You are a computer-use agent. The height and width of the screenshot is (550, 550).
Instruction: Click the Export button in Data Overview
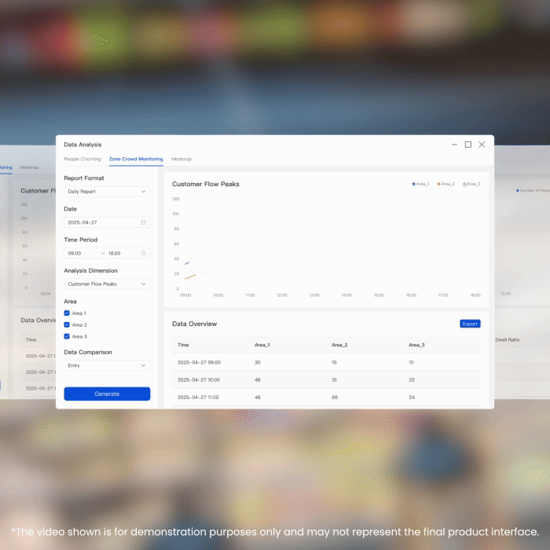[470, 324]
